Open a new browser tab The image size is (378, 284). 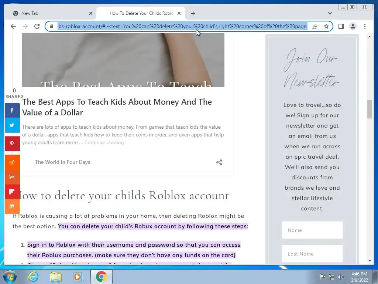click(193, 13)
